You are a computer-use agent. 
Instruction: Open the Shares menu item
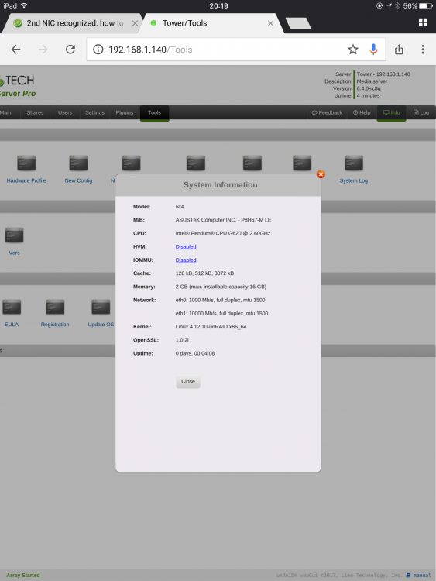[35, 112]
